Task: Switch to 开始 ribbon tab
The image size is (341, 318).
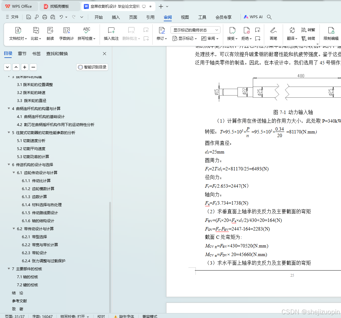Action: 99,17
